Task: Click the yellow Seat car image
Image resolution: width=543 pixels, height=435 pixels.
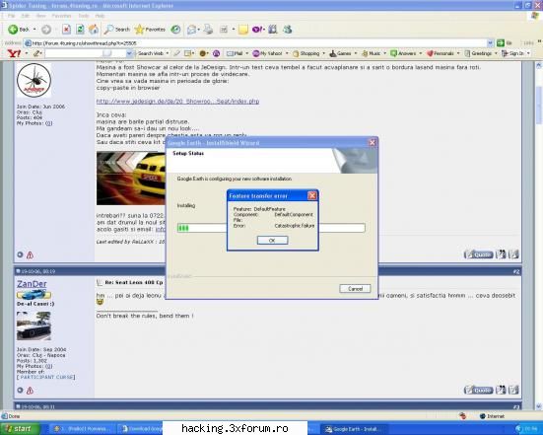Action: [131, 179]
